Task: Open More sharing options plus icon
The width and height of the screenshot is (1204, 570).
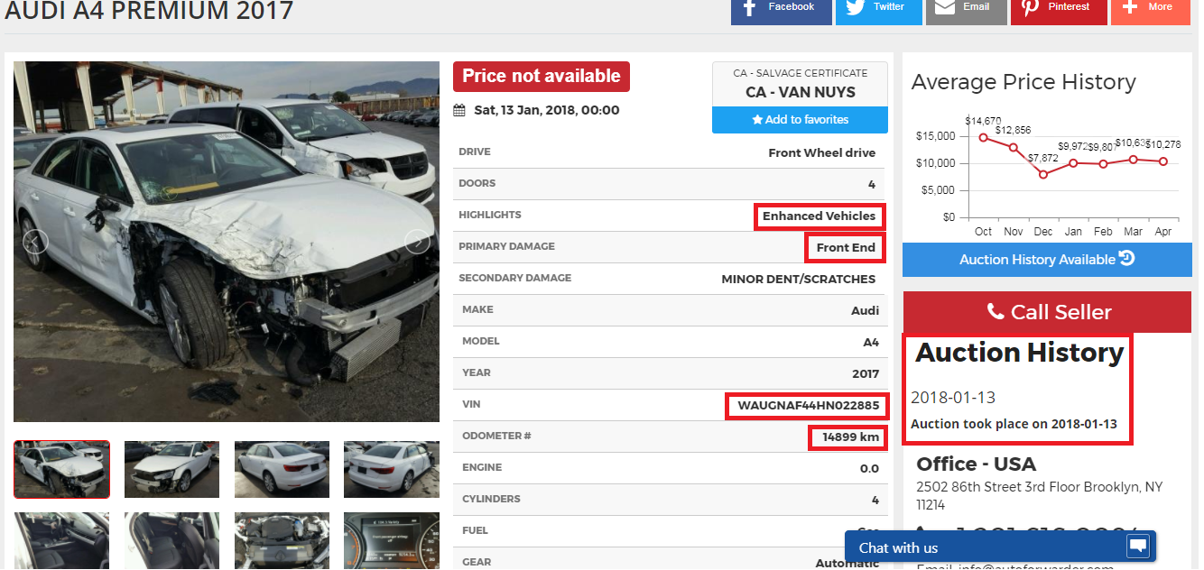Action: pyautogui.click(x=1129, y=7)
